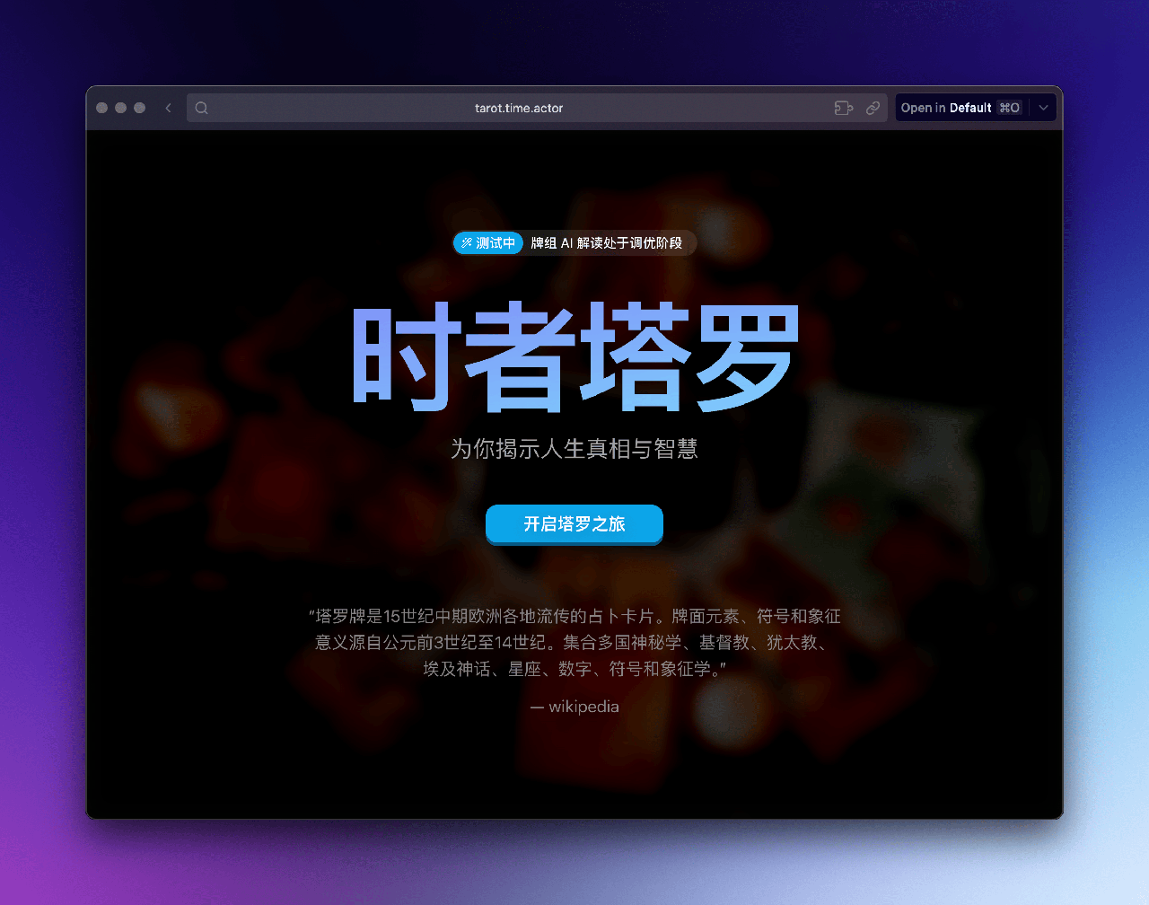Expand the Open in browser dropdown chevron
This screenshot has height=905, width=1149.
pyautogui.click(x=1043, y=108)
